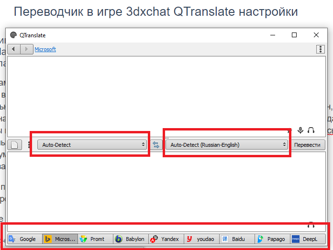333x250 pixels.
Task: Clear text using the blank page button
Action: click(x=15, y=145)
